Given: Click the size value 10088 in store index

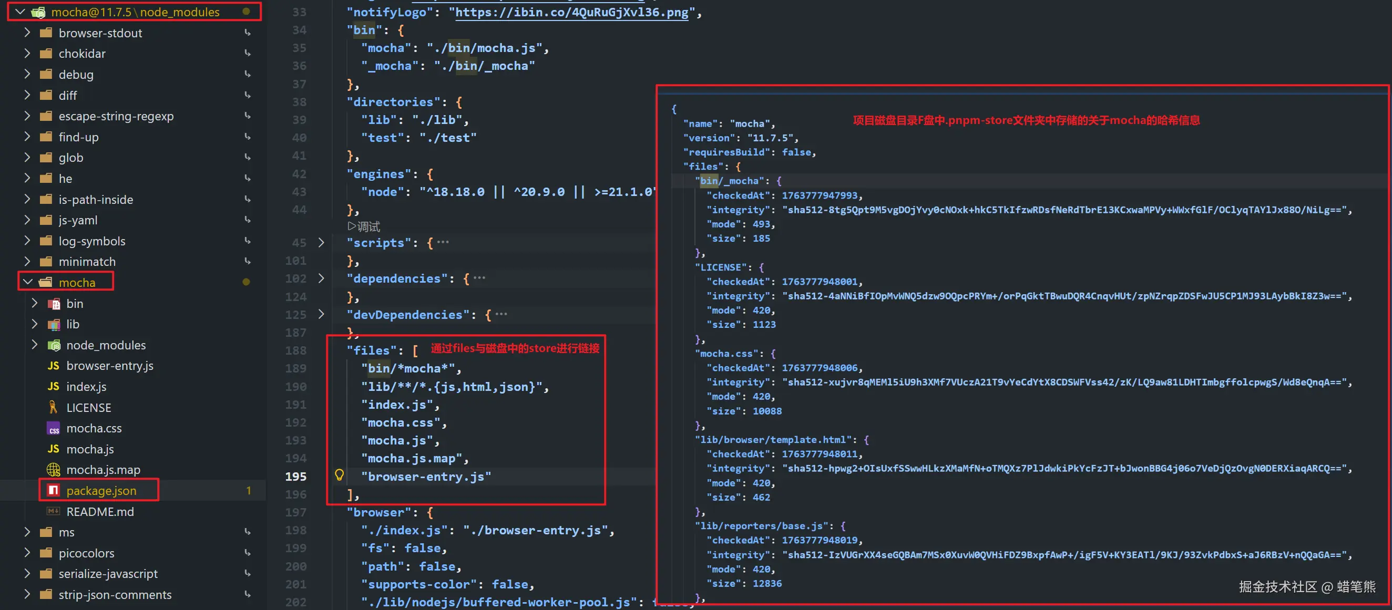Looking at the screenshot, I should [767, 411].
